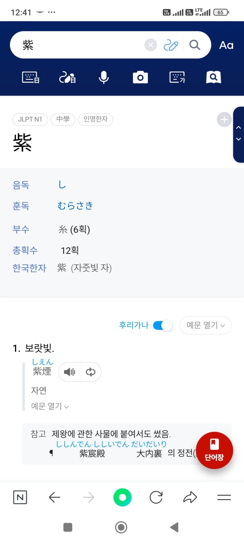Open the camera image search
244x542 pixels.
click(140, 77)
